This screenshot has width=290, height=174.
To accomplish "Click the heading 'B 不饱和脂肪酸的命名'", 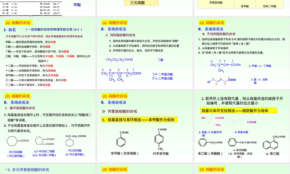I will pos(219,34).
